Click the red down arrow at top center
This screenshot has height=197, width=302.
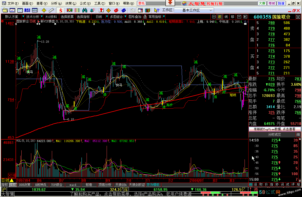pos(170,3)
